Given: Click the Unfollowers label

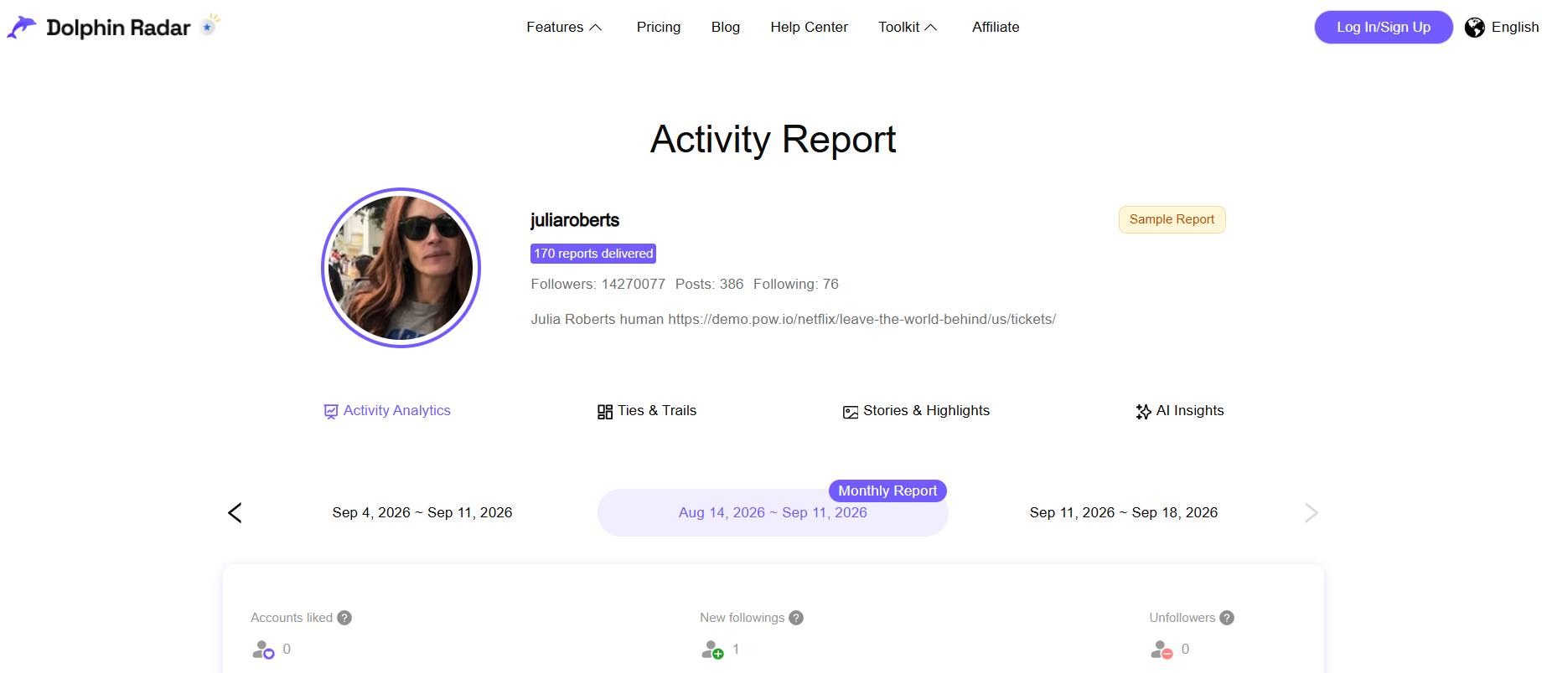Looking at the screenshot, I should [1182, 618].
